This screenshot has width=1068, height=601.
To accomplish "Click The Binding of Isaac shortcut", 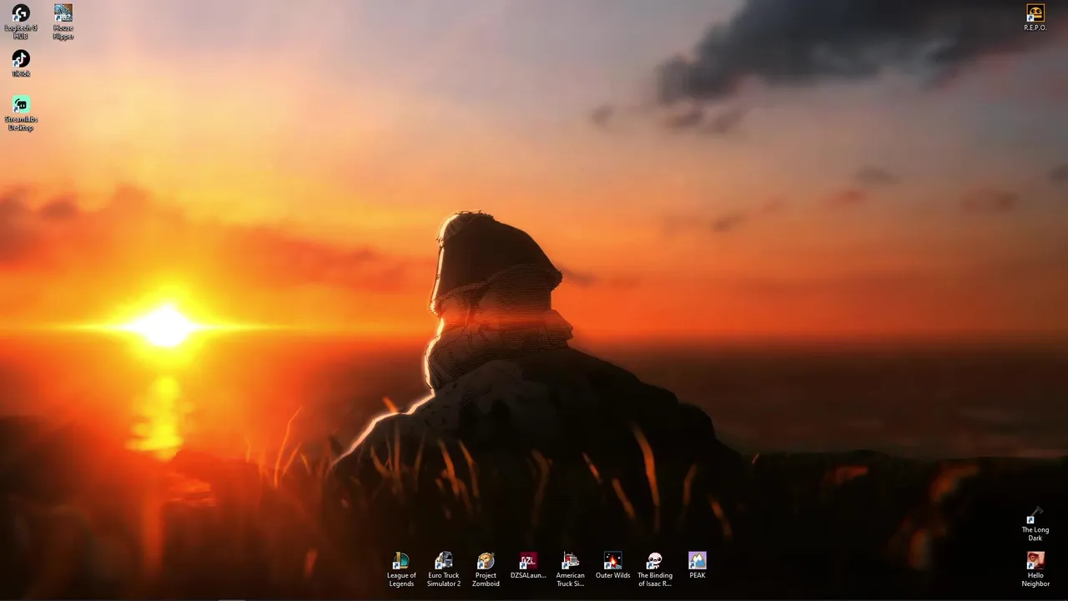I will pos(655,569).
